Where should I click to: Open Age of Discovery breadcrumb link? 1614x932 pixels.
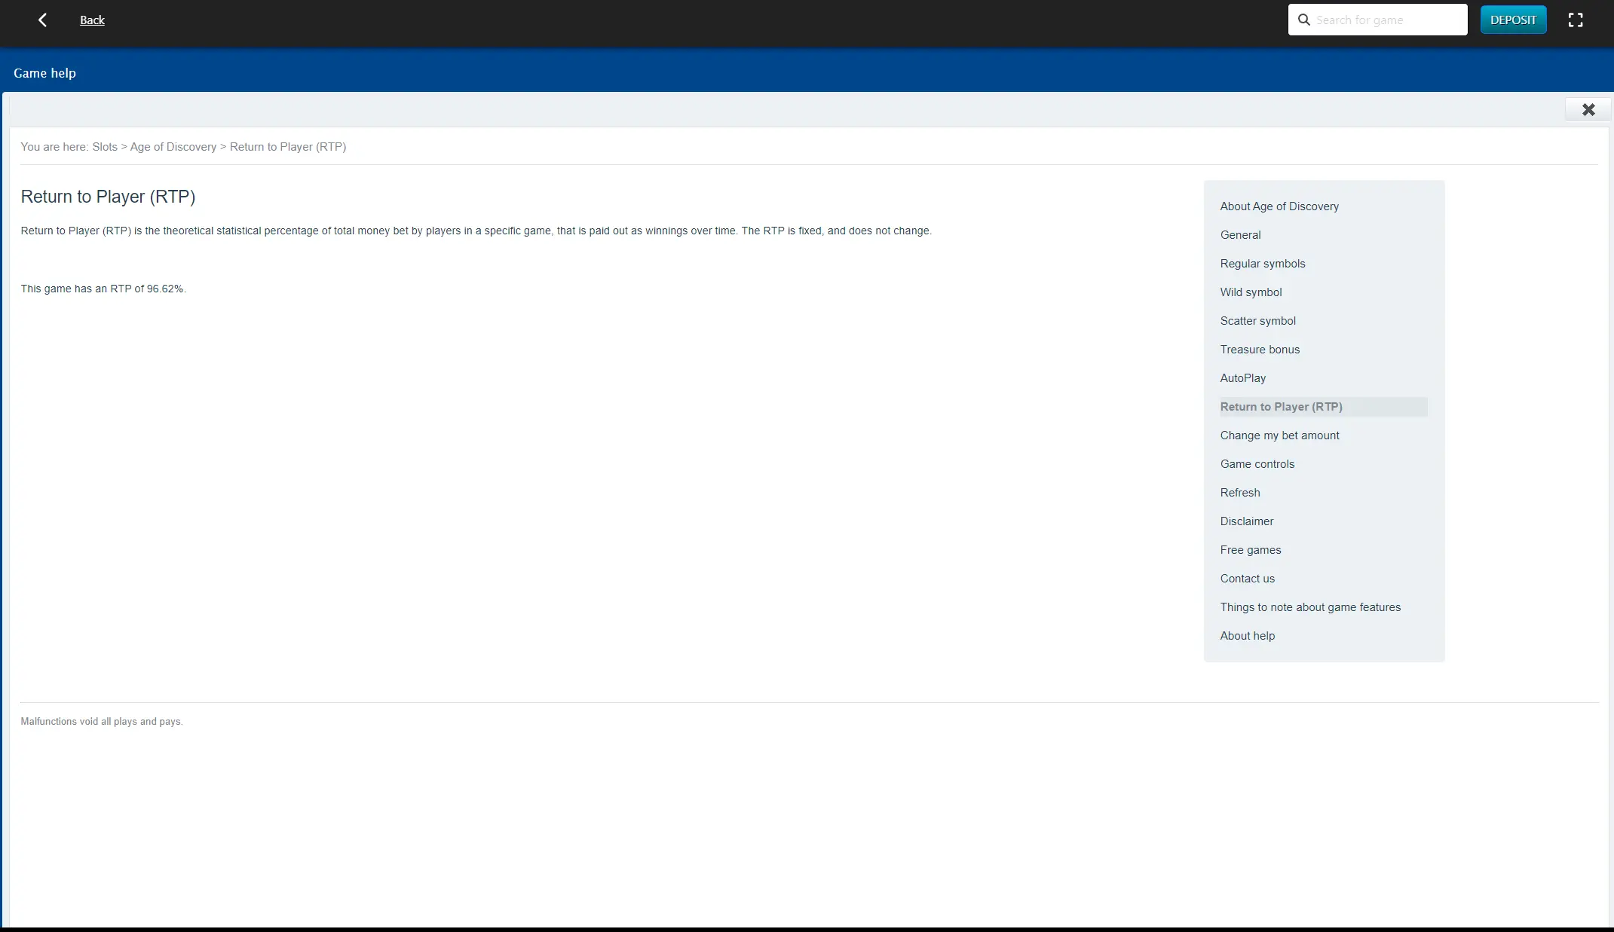[173, 147]
